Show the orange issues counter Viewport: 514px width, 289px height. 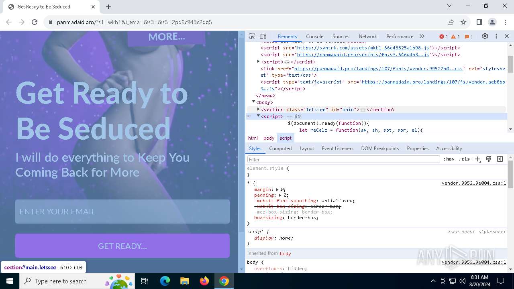469,37
